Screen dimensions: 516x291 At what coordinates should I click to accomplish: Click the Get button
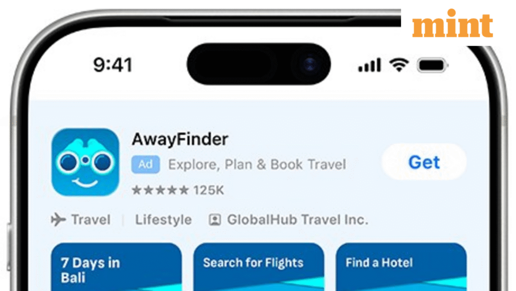424,162
